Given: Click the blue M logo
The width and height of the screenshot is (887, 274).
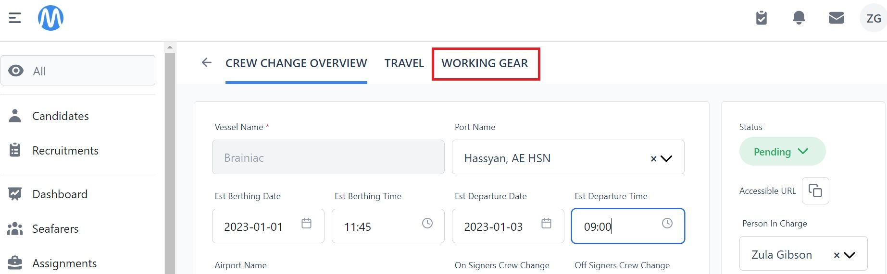Looking at the screenshot, I should 50,18.
